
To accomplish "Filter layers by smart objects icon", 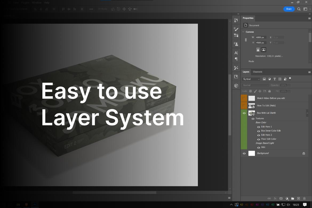I will click(285, 79).
